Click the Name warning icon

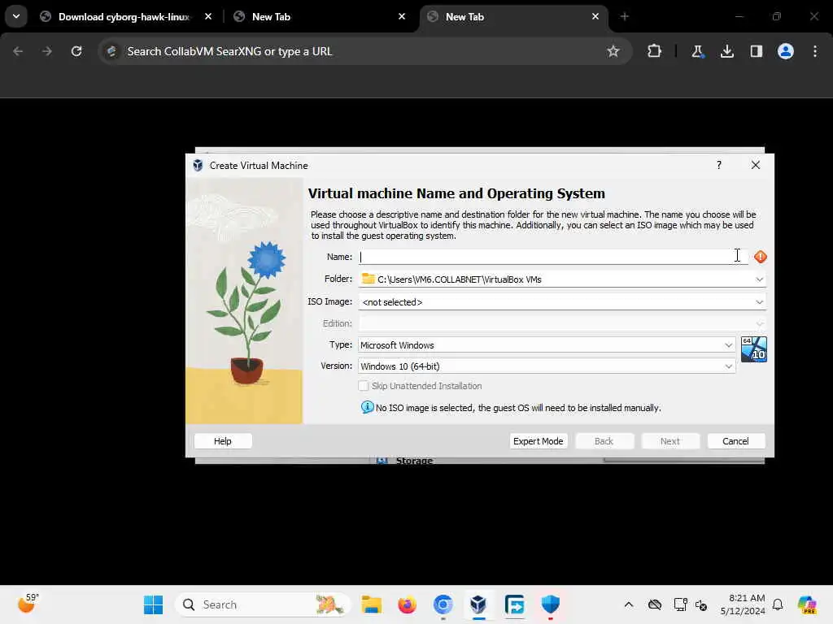761,257
